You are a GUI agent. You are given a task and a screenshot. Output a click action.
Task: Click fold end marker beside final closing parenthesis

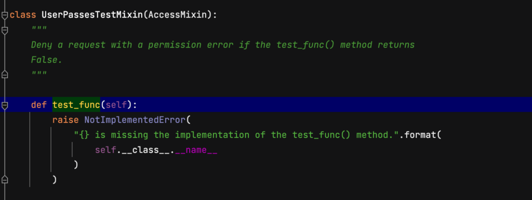(x=4, y=179)
